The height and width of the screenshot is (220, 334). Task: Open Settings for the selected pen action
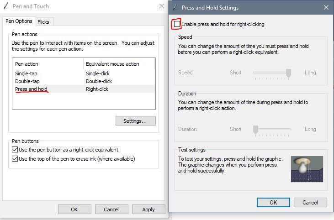[x=136, y=121]
